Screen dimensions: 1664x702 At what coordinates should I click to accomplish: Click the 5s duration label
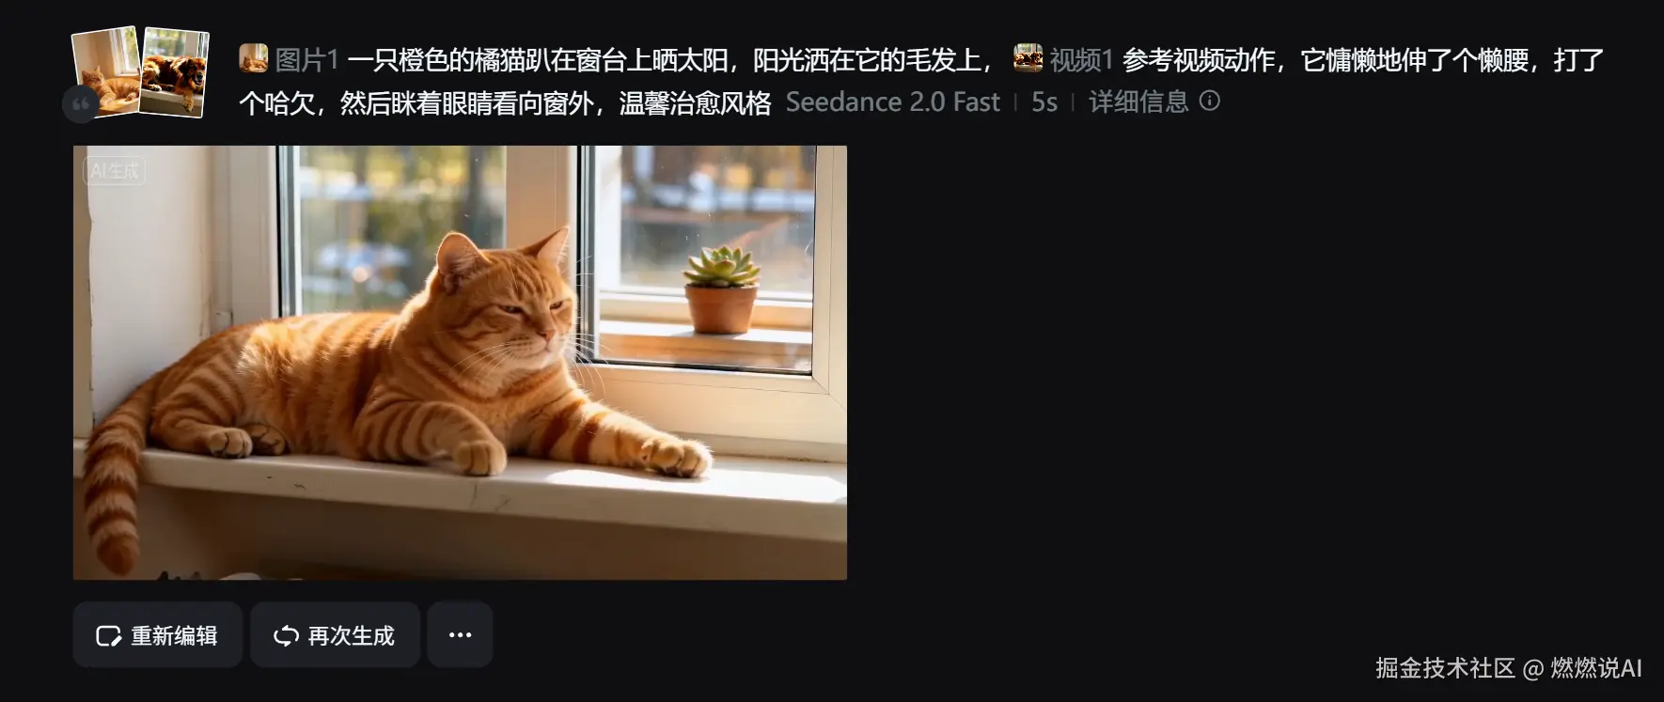1044,101
